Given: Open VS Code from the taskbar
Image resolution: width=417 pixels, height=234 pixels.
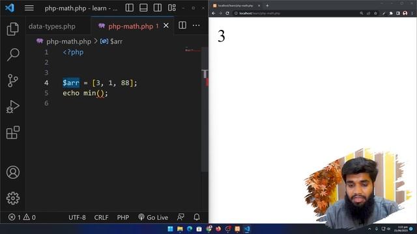Looking at the screenshot, I should (247, 229).
